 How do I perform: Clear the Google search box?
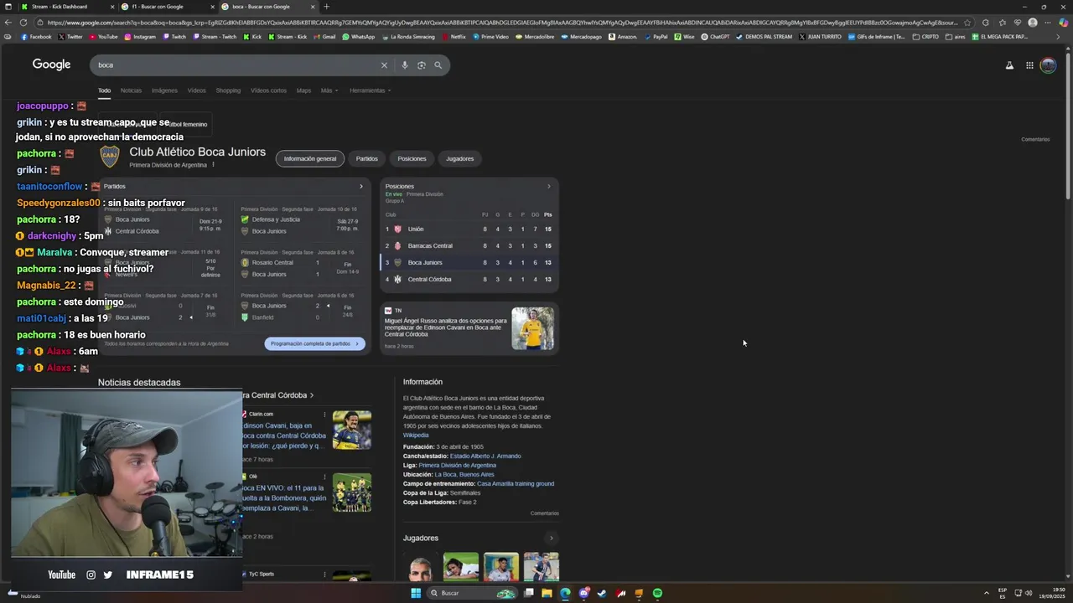[x=384, y=65]
